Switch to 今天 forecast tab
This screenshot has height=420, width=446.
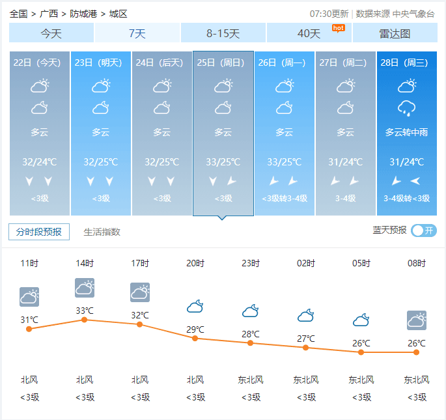pyautogui.click(x=51, y=33)
